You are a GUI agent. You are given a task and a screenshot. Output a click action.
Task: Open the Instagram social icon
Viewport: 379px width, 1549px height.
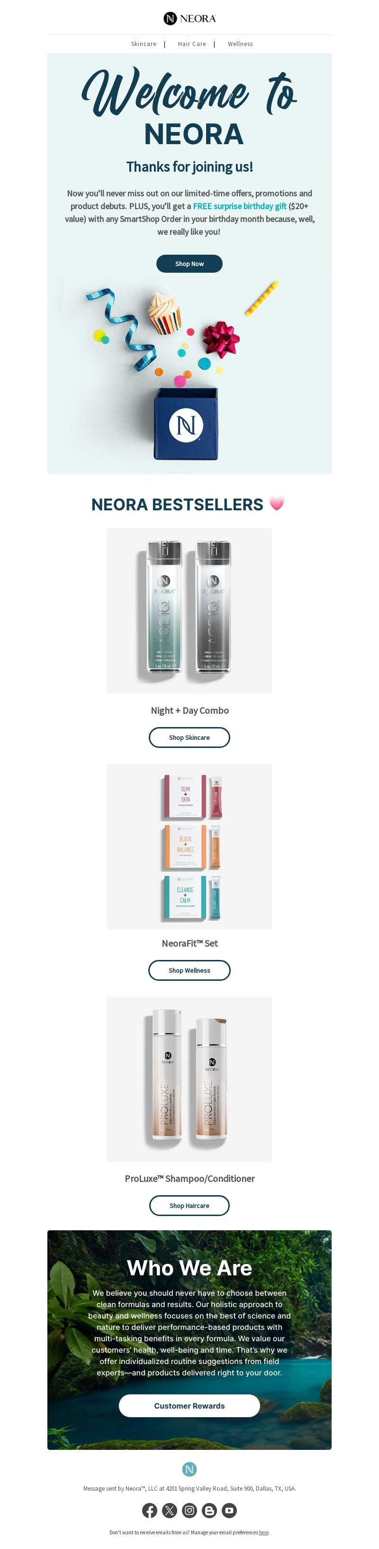pyautogui.click(x=189, y=1510)
